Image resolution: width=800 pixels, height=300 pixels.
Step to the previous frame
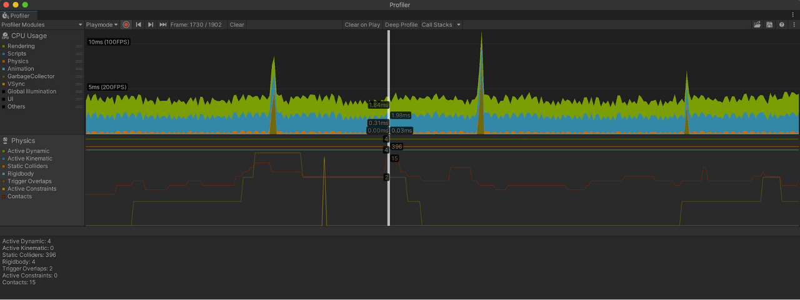(x=138, y=25)
